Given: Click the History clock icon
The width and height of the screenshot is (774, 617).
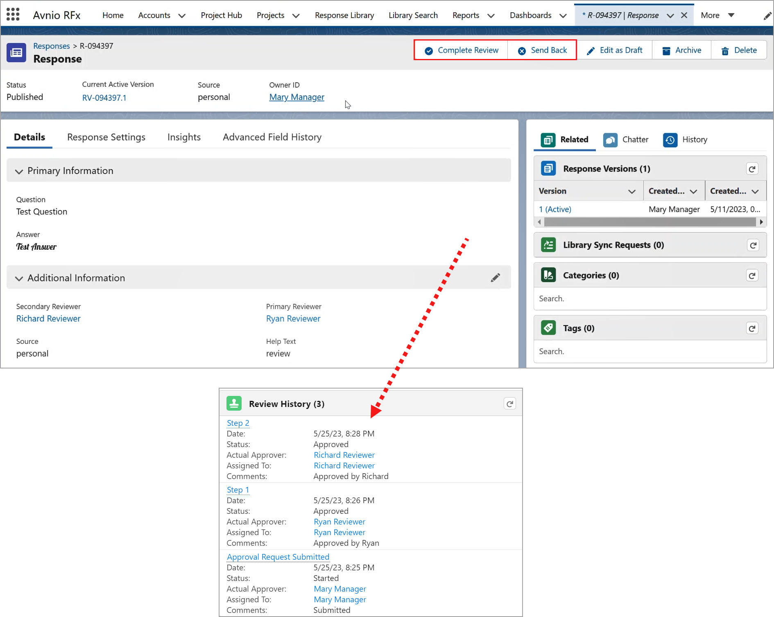Looking at the screenshot, I should coord(670,140).
